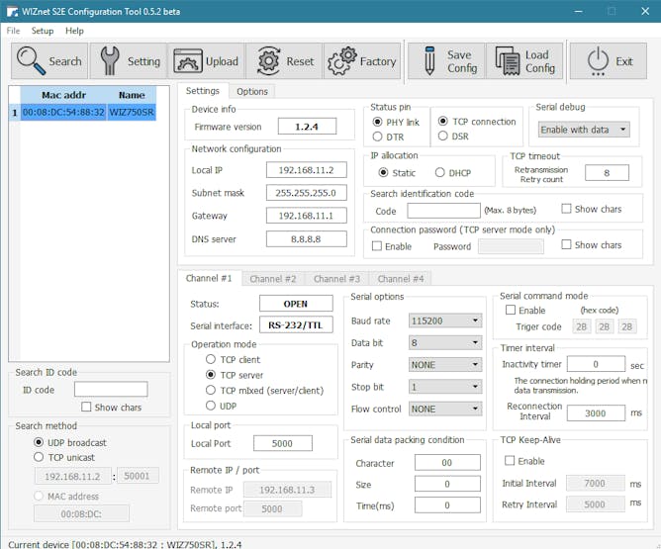Image resolution: width=661 pixels, height=549 pixels.
Task: Click the Local Port input field
Action: click(x=282, y=443)
